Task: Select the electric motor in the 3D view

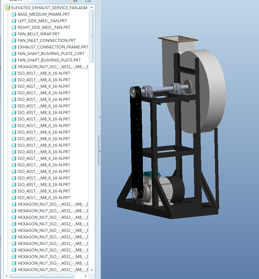Action: pyautogui.click(x=164, y=190)
